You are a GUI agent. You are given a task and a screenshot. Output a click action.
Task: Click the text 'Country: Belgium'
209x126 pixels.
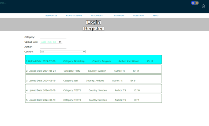tap(102, 61)
